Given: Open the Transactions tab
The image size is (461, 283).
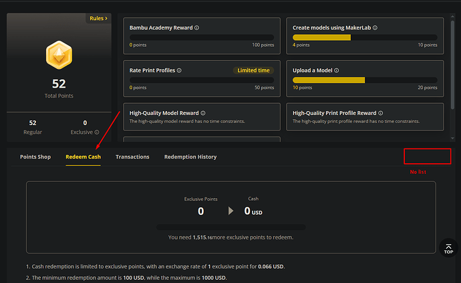Looking at the screenshot, I should (x=132, y=157).
